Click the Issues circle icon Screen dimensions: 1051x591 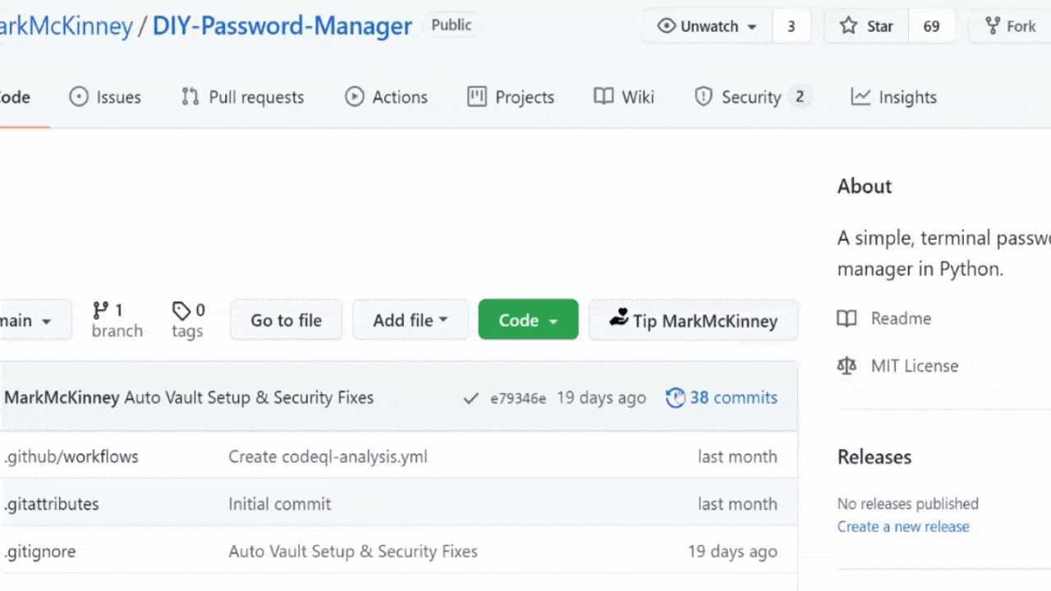tap(78, 97)
